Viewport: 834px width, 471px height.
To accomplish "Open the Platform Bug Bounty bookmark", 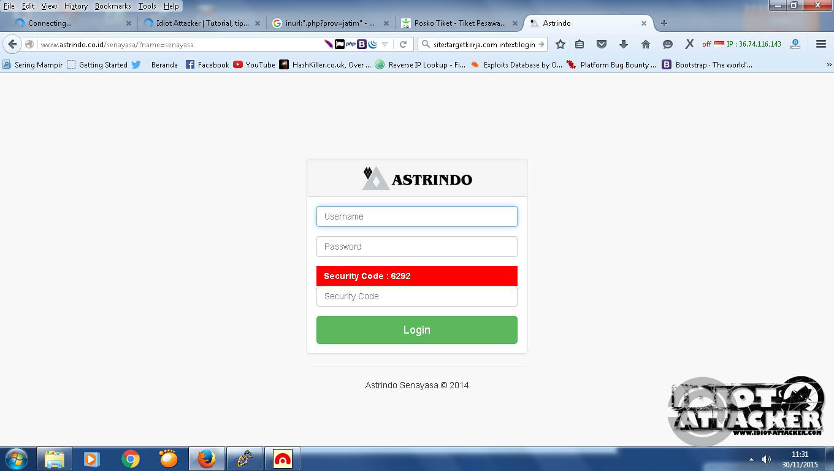I will coord(611,64).
